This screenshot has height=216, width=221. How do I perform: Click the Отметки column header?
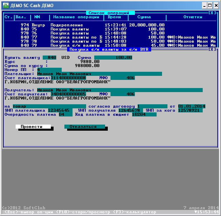point(193,17)
